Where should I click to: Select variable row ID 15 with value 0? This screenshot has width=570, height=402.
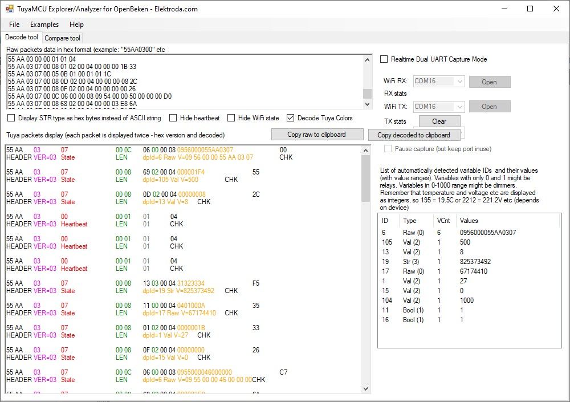(469, 291)
